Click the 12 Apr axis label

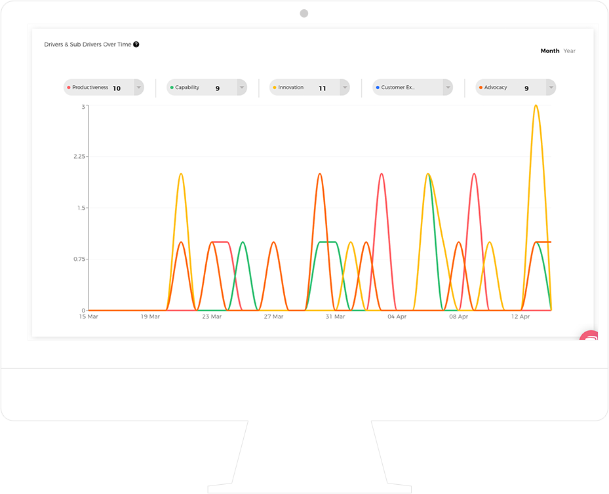[x=521, y=316]
